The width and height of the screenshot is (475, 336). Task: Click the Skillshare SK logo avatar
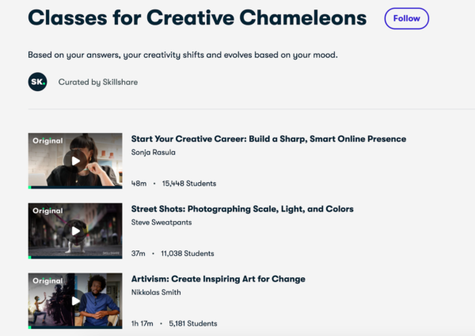coord(37,82)
